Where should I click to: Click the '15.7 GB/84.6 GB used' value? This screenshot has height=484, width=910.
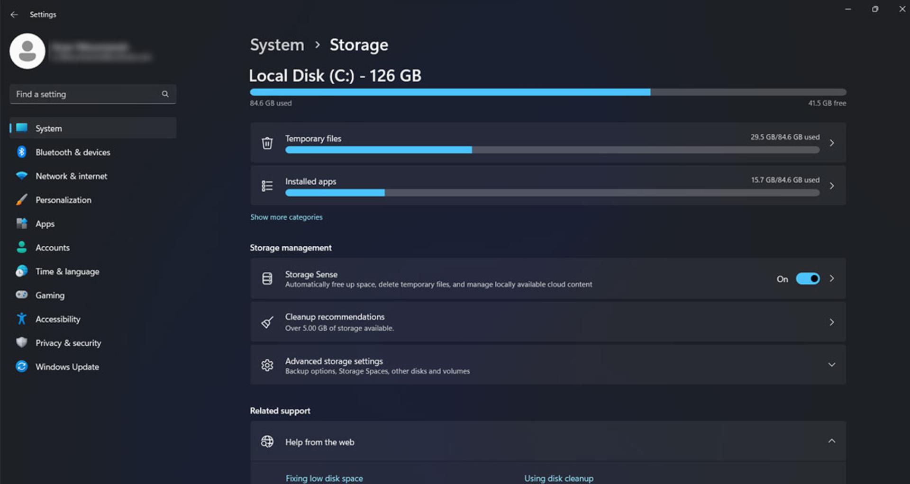785,180
